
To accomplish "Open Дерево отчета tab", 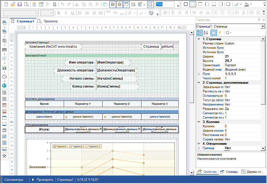I will tap(253, 172).
